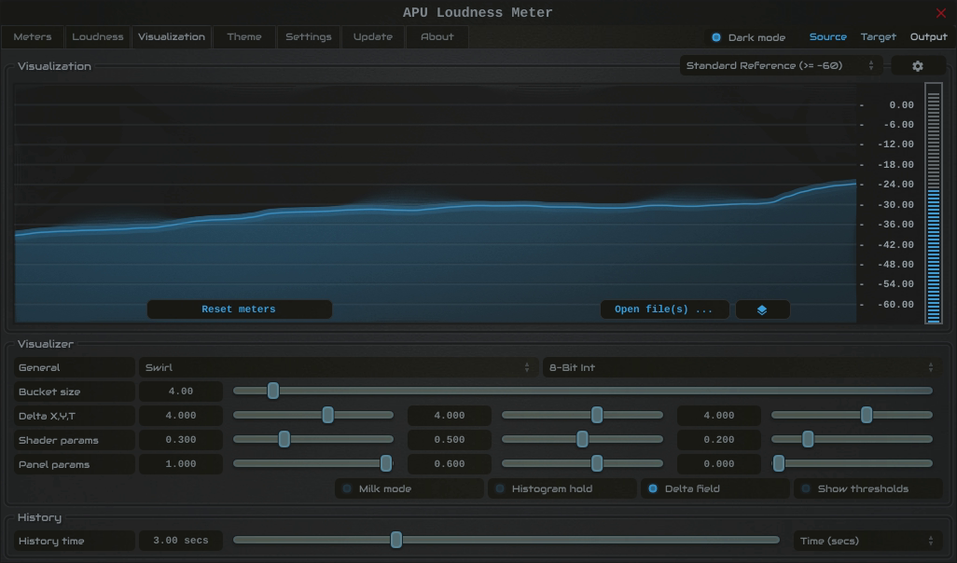The height and width of the screenshot is (563, 957).
Task: Click the Shader params row label
Action: 75,440
